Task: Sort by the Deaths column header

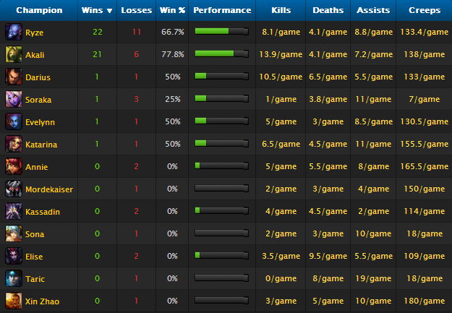Action: point(328,10)
